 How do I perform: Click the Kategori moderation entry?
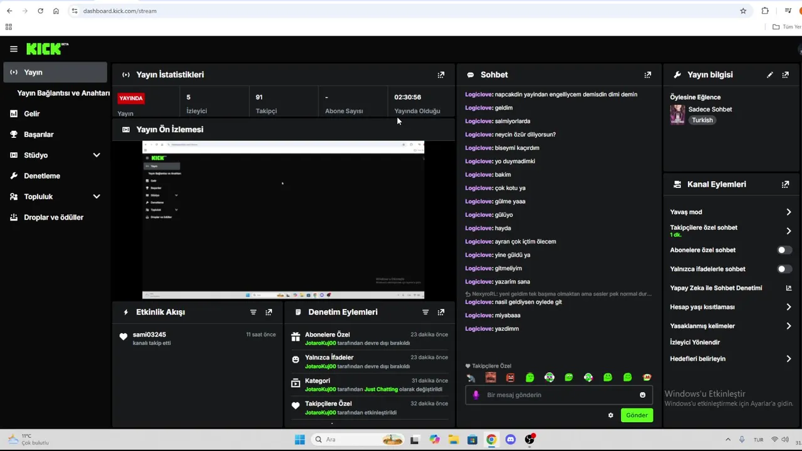(370, 385)
